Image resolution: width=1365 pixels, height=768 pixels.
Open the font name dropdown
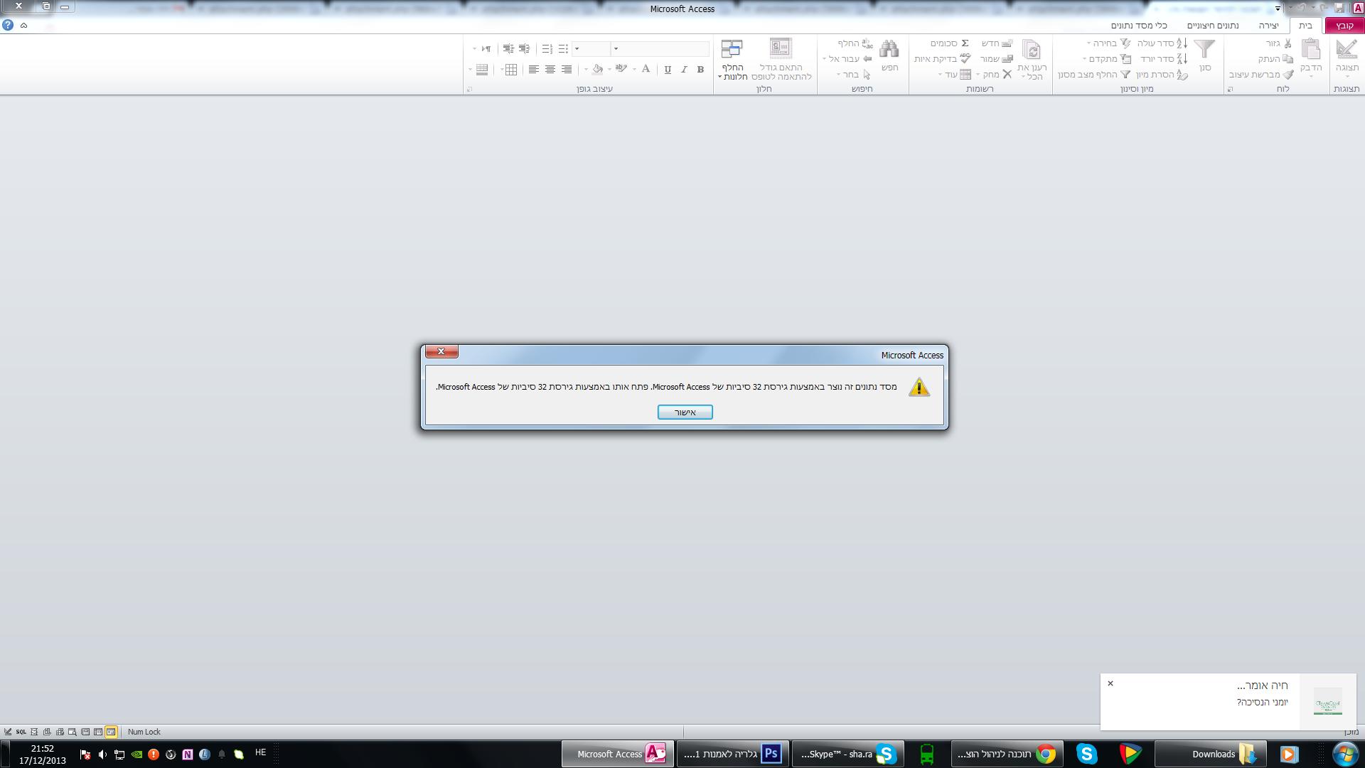pyautogui.click(x=616, y=49)
